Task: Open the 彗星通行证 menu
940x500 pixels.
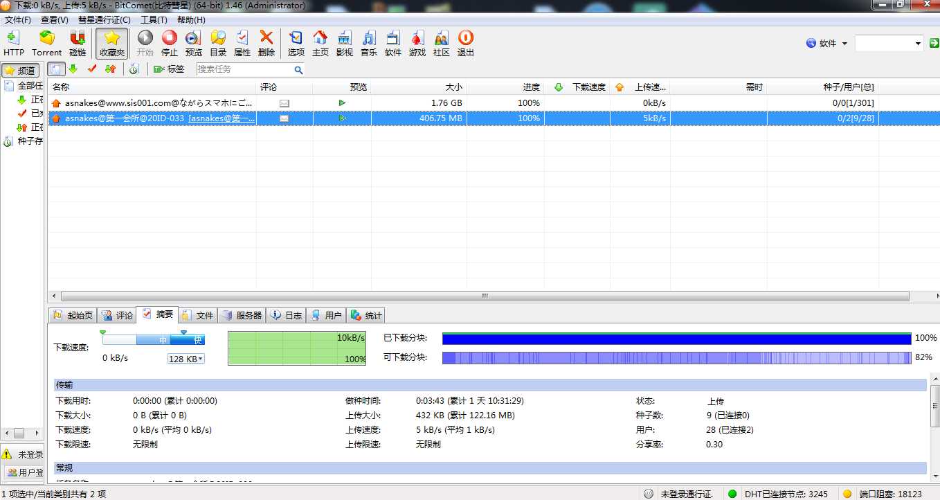Action: coord(104,19)
